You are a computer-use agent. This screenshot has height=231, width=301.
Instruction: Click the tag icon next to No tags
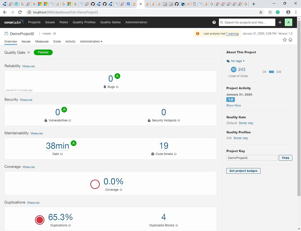coord(228,61)
